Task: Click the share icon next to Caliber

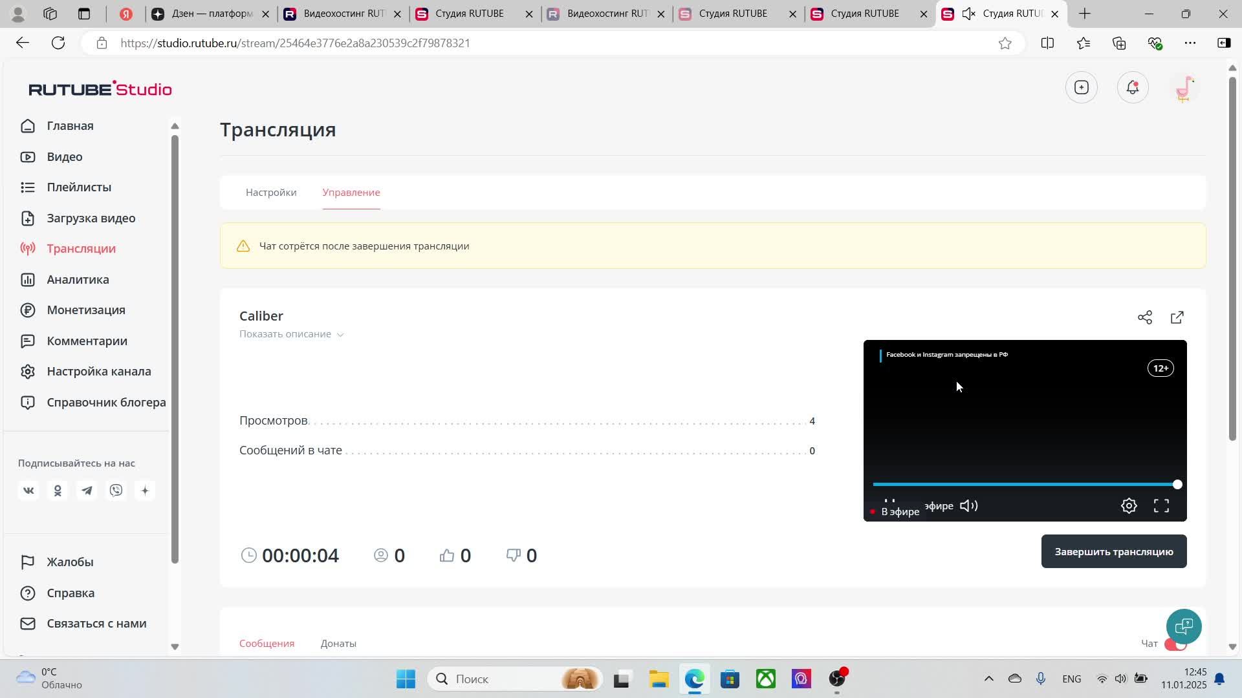Action: 1144,317
